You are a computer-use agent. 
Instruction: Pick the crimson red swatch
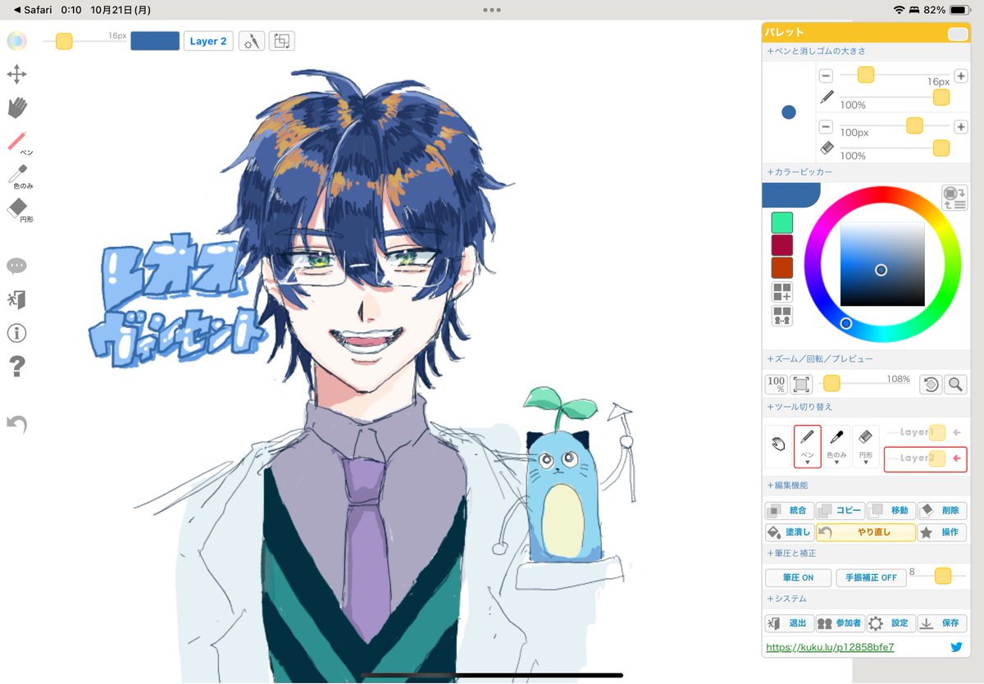(782, 245)
